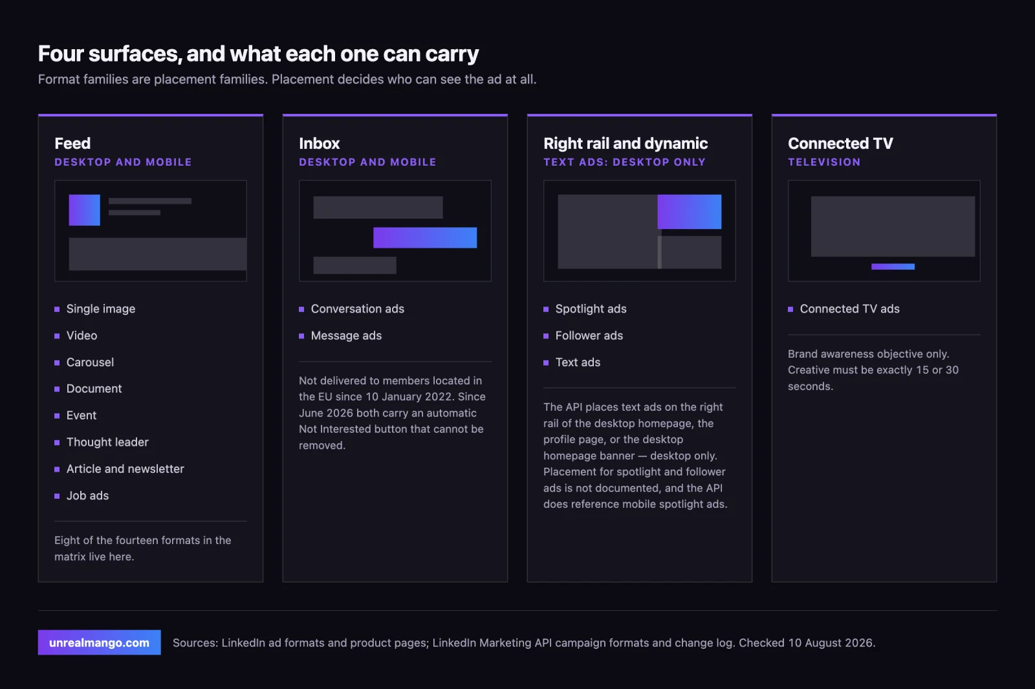Select subtitle 'TEXT ADS: DESKTOP ONLY'

point(624,162)
